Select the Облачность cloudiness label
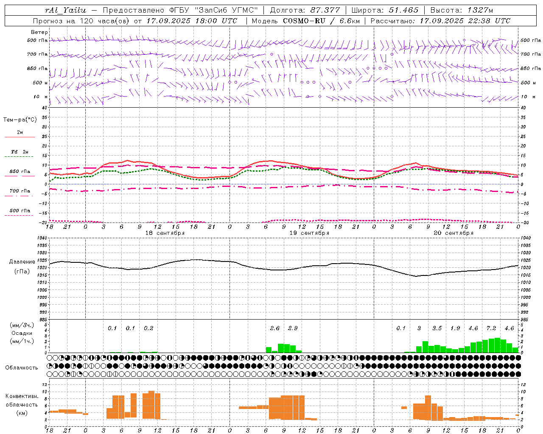This screenshot has width=543, height=434. 22,368
